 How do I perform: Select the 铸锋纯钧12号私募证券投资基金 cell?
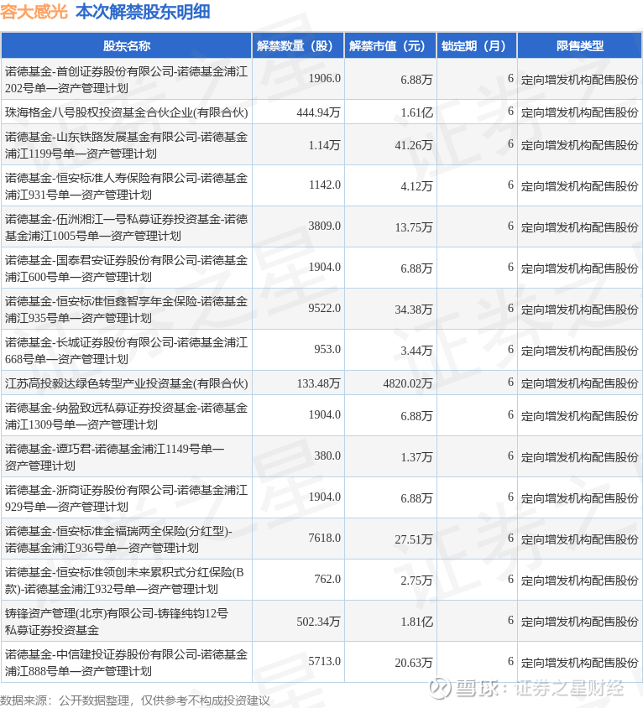(127, 621)
